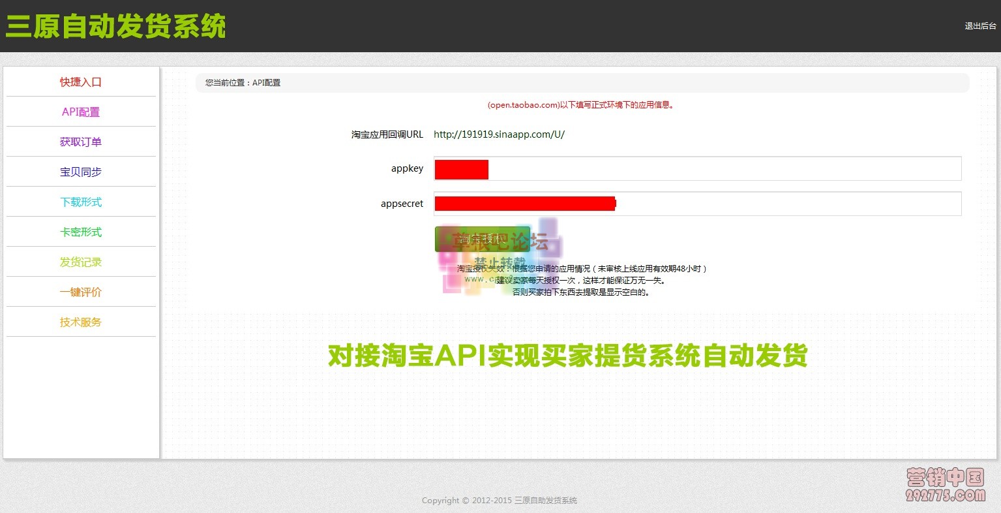Open the 技术服务 support page
1001x513 pixels.
coord(80,322)
